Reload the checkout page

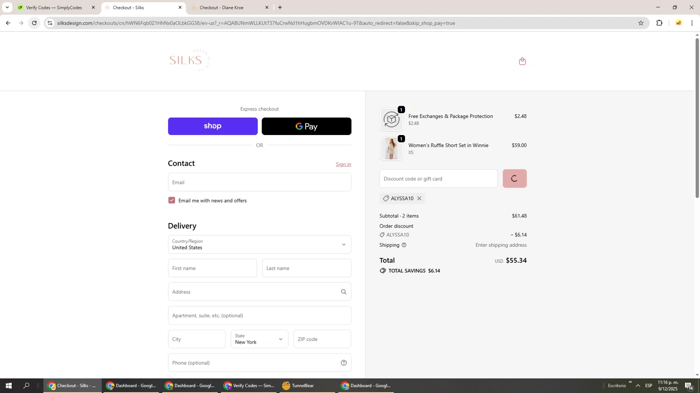pos(34,23)
